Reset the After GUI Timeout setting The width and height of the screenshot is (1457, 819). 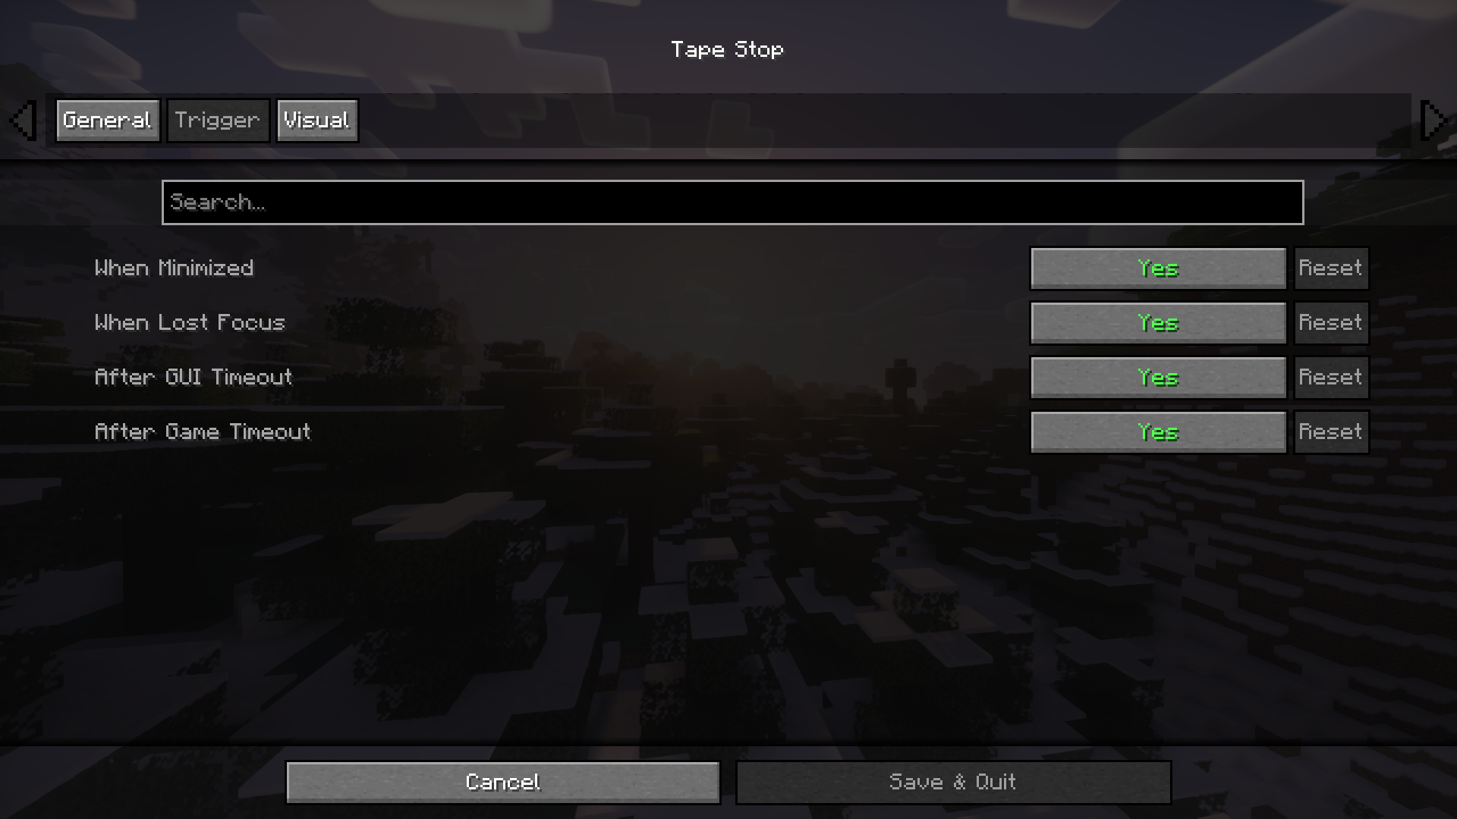tap(1331, 377)
